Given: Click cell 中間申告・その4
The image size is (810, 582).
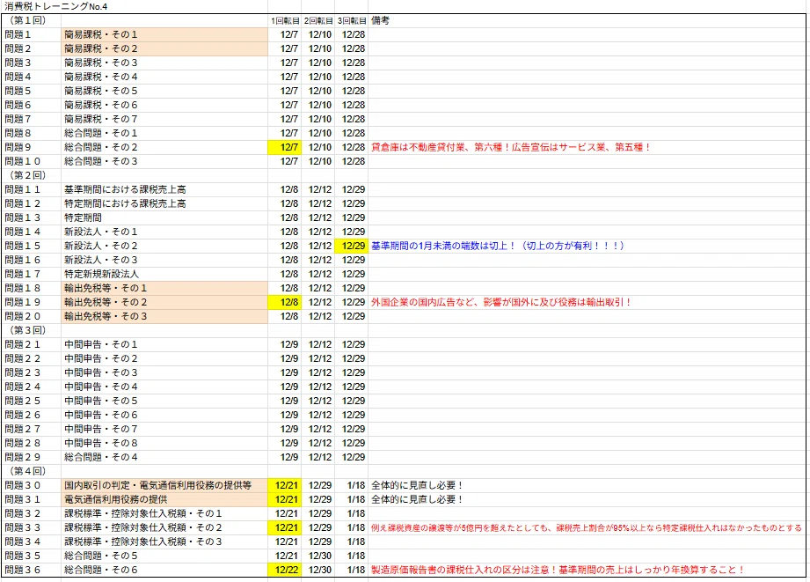Looking at the screenshot, I should [164, 387].
